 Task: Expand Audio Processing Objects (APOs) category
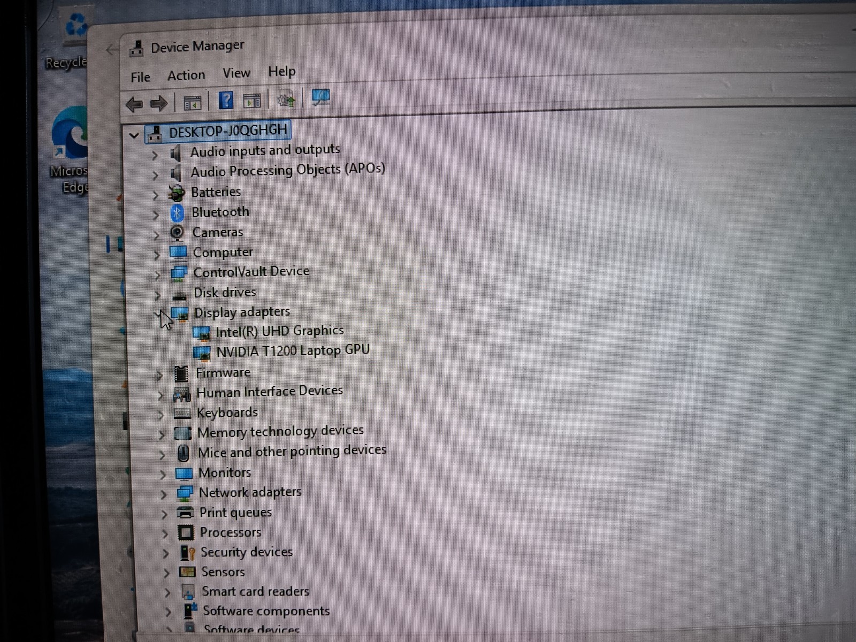pos(155,175)
